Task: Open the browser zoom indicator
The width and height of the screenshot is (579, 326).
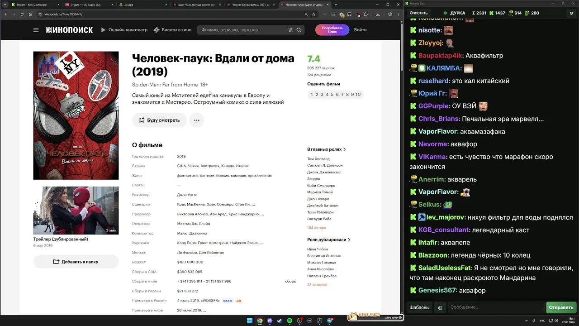Action: pos(306,14)
